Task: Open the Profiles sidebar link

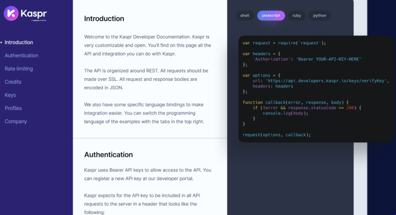Action: click(x=13, y=108)
